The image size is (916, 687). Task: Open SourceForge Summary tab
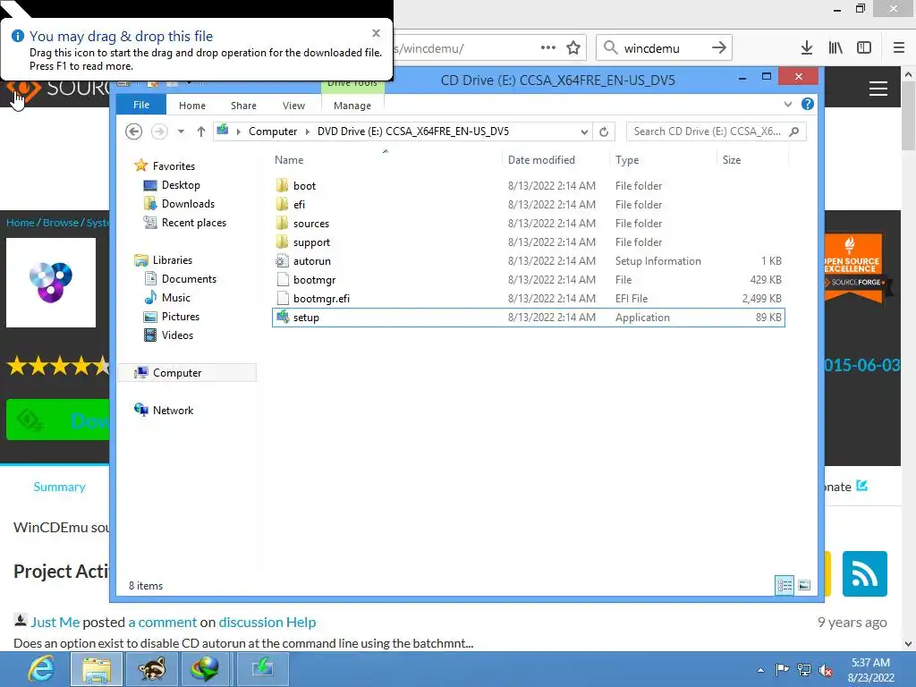point(60,487)
